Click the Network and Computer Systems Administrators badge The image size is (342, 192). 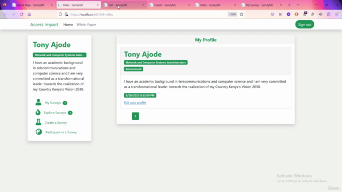pos(156,62)
